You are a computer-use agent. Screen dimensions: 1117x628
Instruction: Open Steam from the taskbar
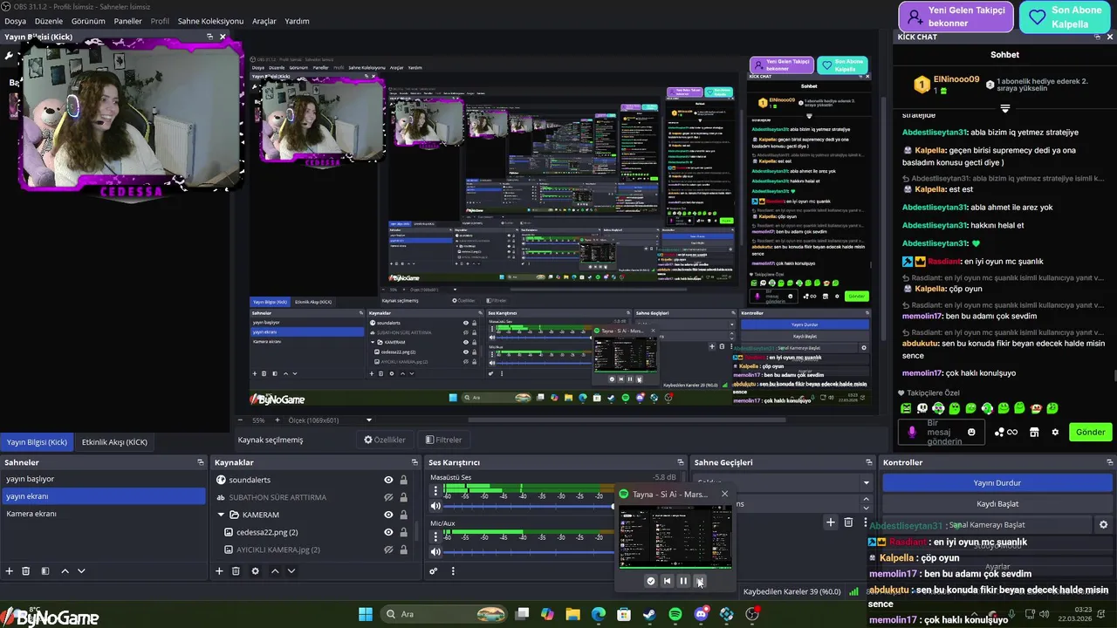[649, 614]
